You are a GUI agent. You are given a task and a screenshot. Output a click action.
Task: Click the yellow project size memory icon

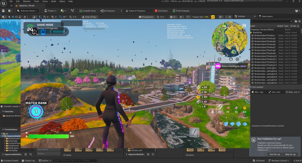click(213, 17)
